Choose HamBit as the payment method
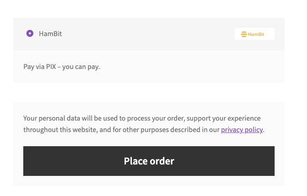The width and height of the screenshot is (307, 196). point(30,33)
